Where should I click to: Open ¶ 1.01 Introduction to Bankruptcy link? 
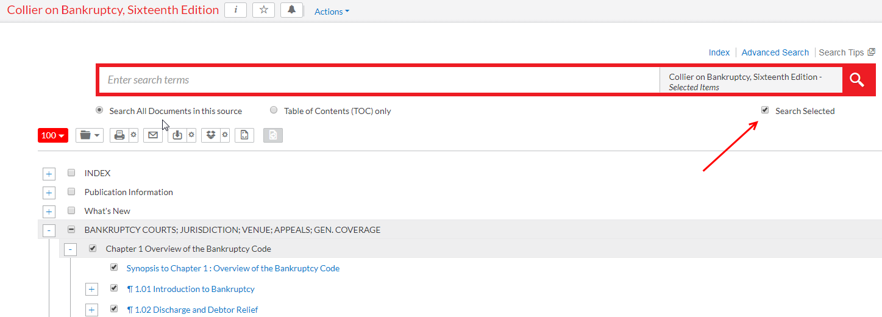(191, 289)
